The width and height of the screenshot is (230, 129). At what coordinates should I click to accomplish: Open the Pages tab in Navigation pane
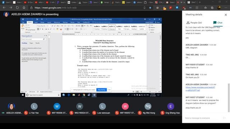(x=31, y=43)
